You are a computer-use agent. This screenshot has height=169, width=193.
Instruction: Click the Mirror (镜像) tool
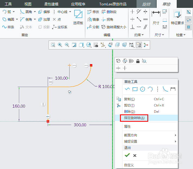click(x=93, y=20)
